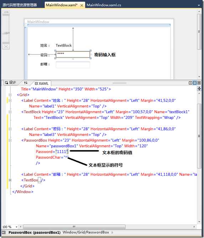Collapse the PasswordBox element outline
Screen dimensions: 204x238
[x=10, y=140]
